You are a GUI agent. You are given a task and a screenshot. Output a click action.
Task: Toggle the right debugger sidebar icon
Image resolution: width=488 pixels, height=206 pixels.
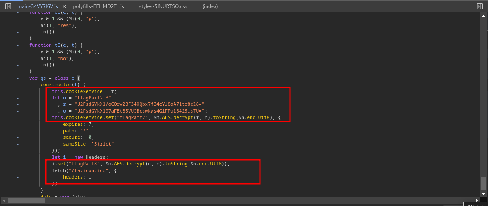pyautogui.click(x=479, y=6)
